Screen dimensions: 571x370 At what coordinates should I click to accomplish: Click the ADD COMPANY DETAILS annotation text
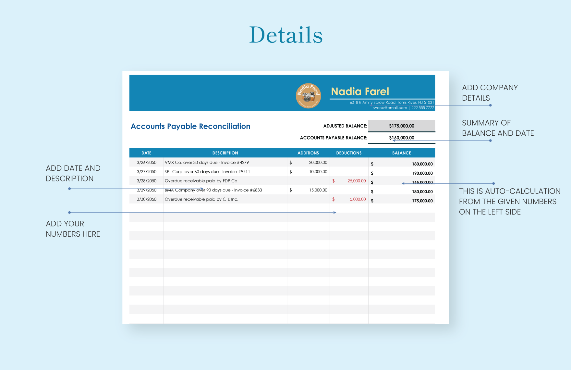[490, 93]
